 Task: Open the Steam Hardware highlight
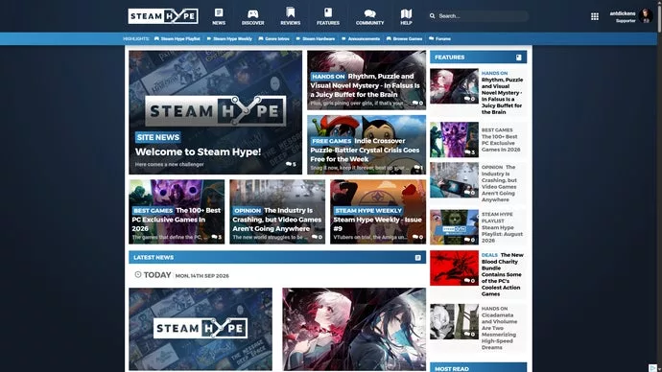point(316,38)
